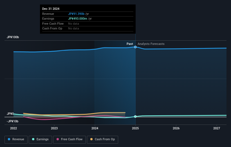Screen dimensions: 231x147
Task: Click the -JP¥10b y-axis label
Action: tap(13, 121)
